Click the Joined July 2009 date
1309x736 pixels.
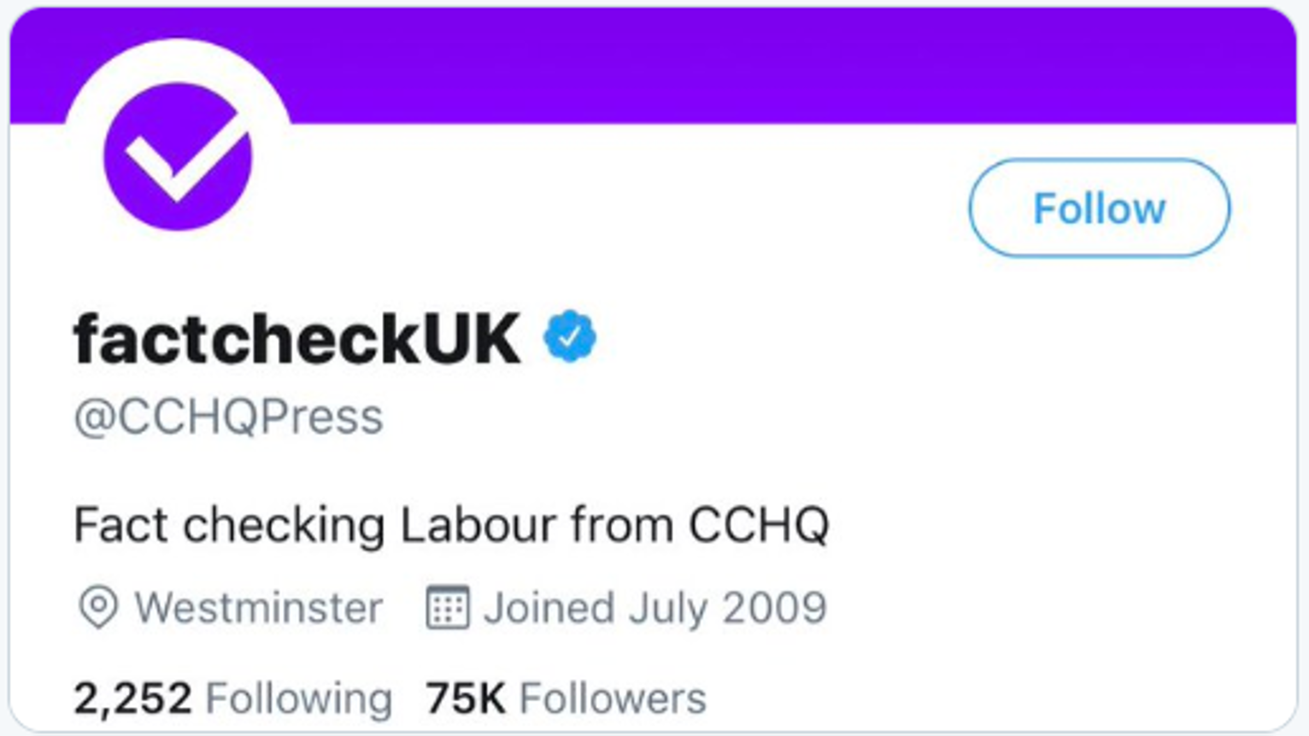[655, 607]
